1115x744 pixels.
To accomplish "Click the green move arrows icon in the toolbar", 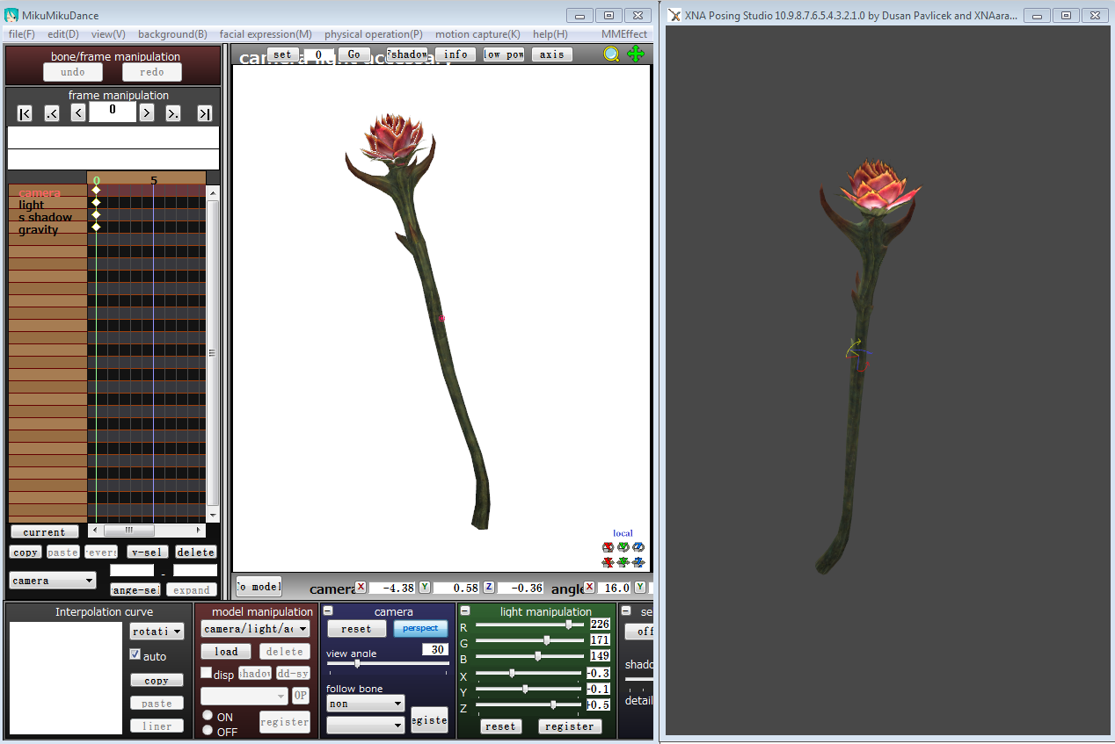I will click(635, 54).
